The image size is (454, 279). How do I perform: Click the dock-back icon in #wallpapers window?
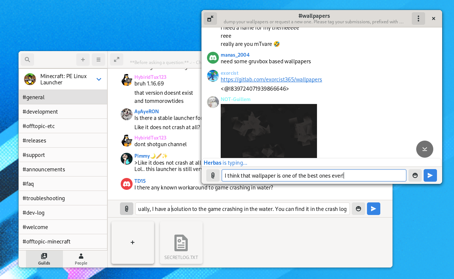point(210,19)
